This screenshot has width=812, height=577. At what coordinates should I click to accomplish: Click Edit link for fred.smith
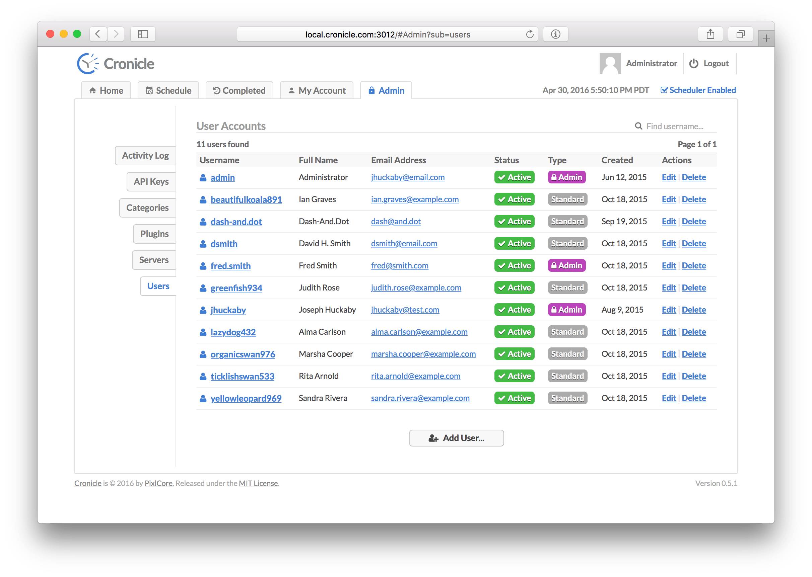(x=668, y=266)
